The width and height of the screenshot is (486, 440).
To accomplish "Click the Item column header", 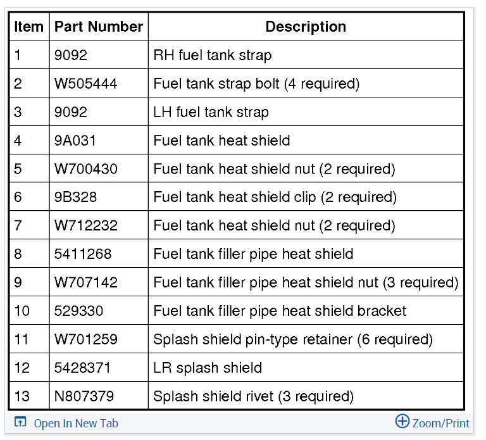I will coord(29,27).
